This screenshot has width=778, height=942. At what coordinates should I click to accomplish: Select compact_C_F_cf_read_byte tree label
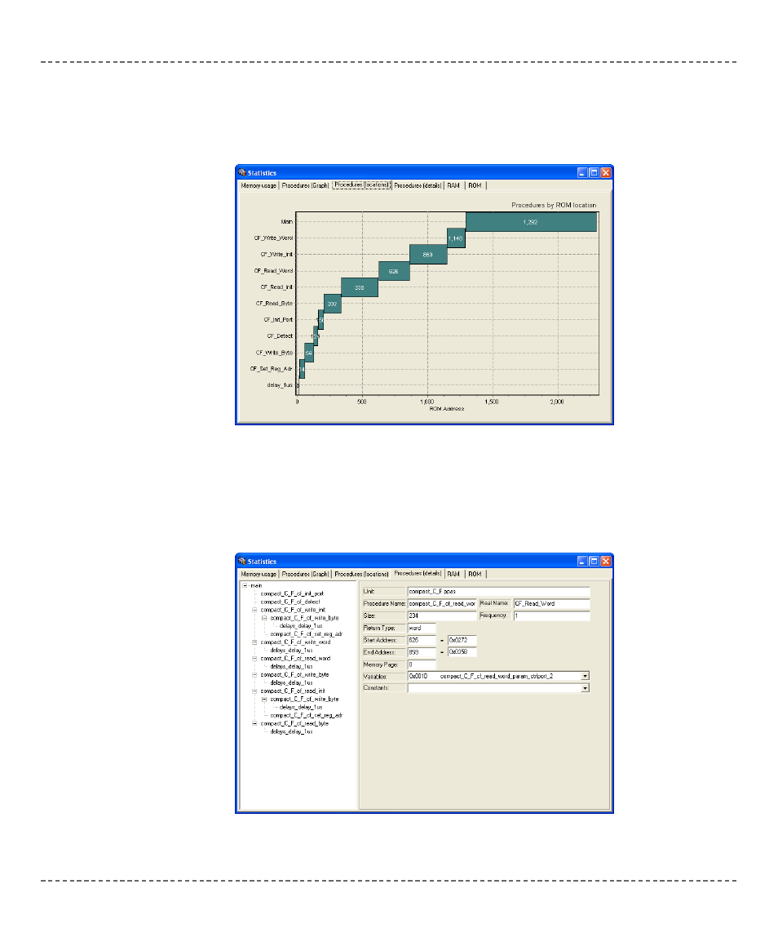click(x=294, y=723)
